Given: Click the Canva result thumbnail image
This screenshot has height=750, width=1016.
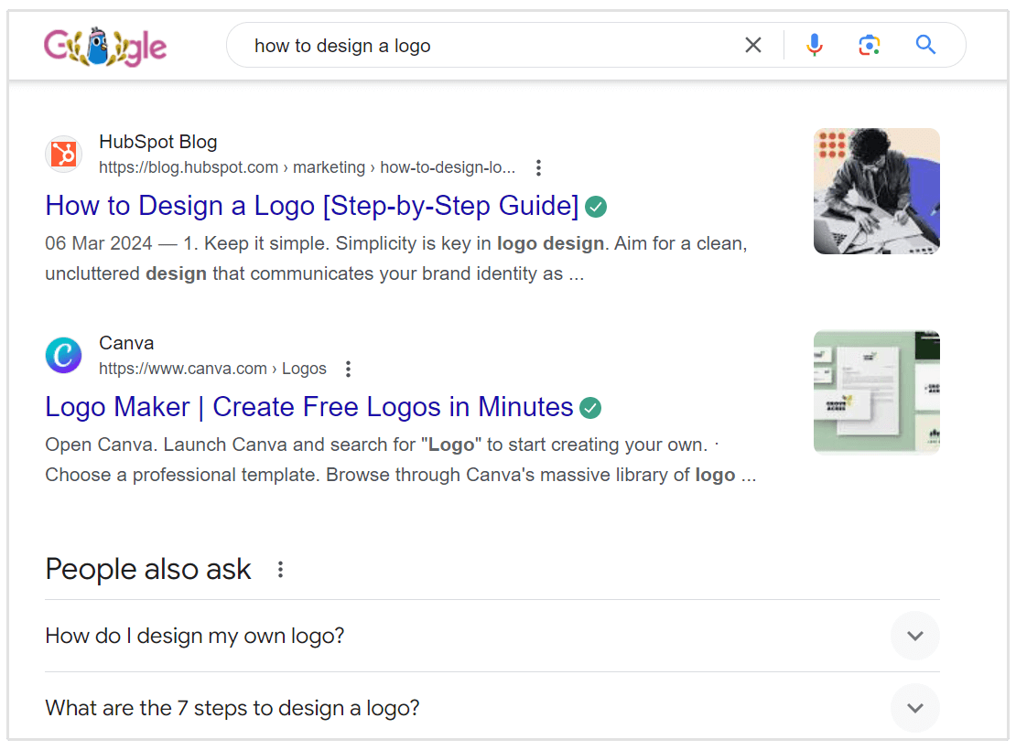Looking at the screenshot, I should [x=876, y=392].
